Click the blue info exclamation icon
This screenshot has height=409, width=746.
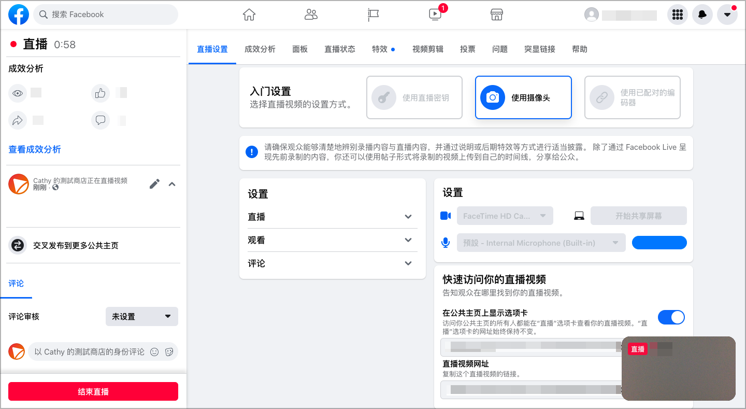pos(252,152)
